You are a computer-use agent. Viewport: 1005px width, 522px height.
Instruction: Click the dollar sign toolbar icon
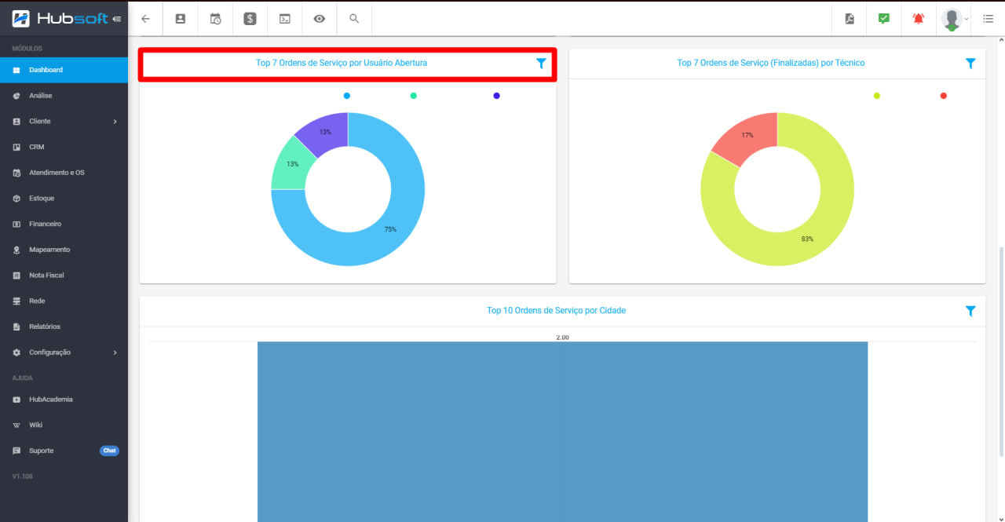click(x=250, y=19)
